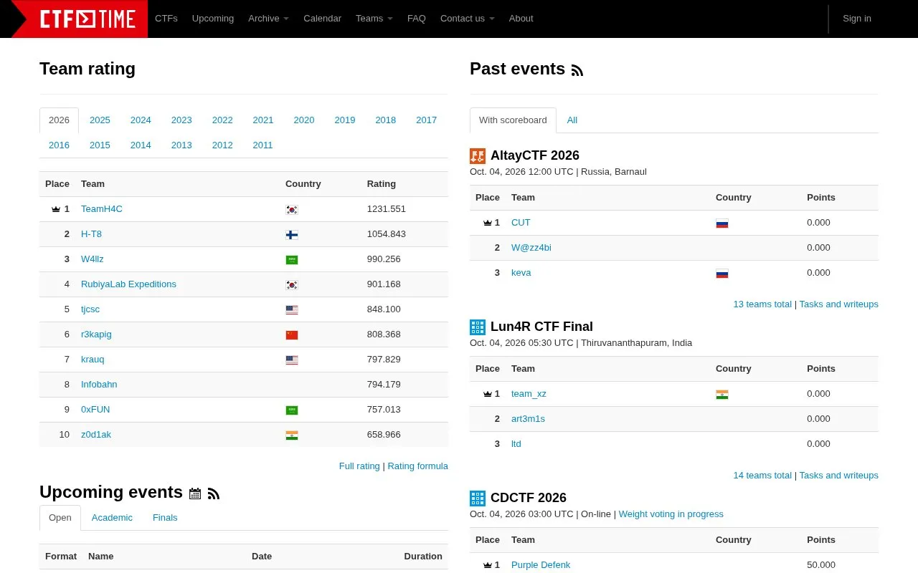
Task: Open the FAQ nav item
Action: (x=417, y=19)
